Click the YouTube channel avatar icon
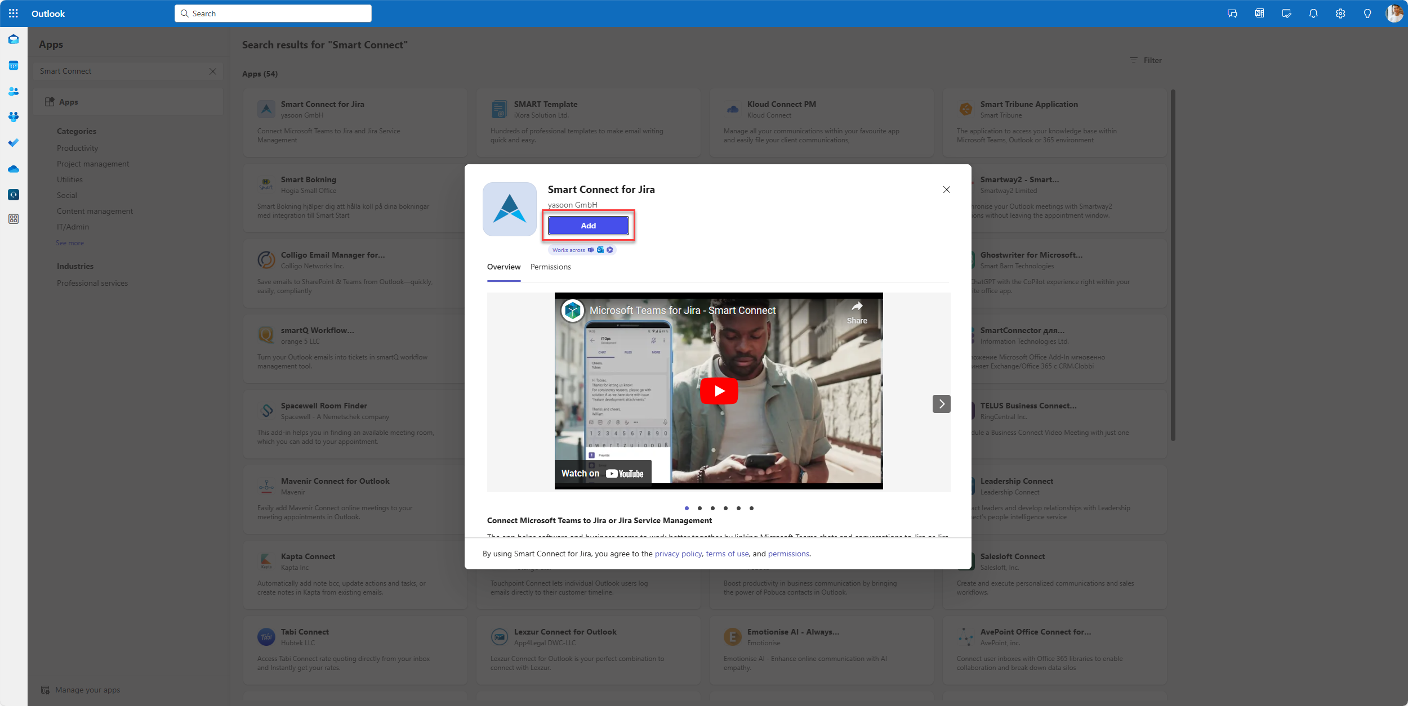Image resolution: width=1408 pixels, height=706 pixels. tap(573, 311)
